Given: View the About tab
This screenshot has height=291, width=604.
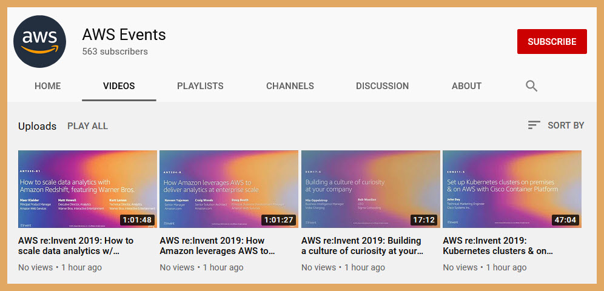Looking at the screenshot, I should pos(466,86).
